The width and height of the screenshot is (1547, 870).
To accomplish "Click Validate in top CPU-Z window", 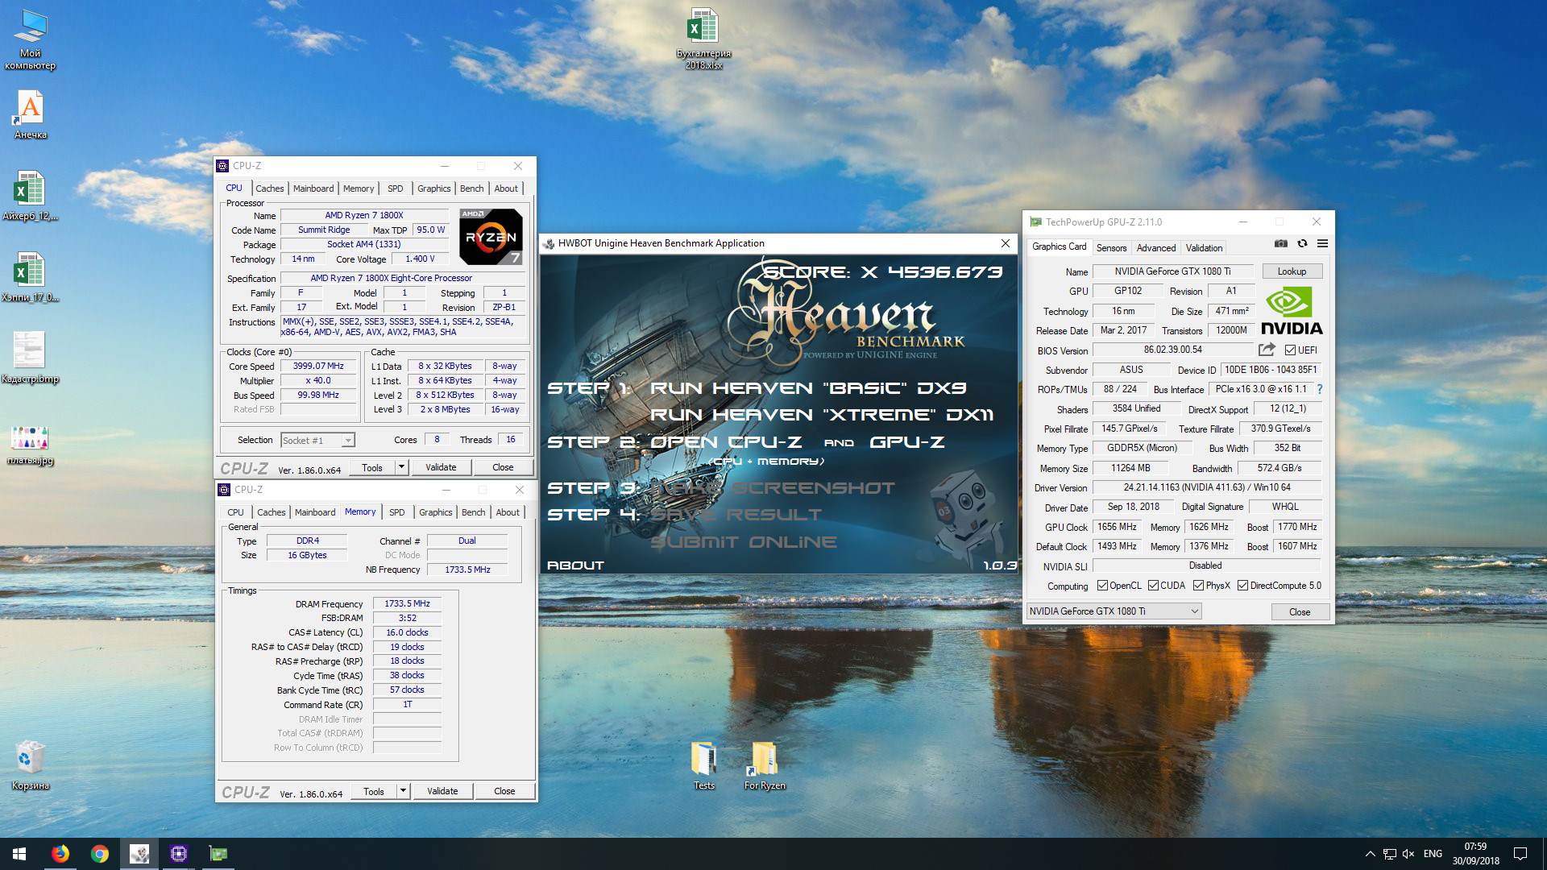I will tap(441, 467).
